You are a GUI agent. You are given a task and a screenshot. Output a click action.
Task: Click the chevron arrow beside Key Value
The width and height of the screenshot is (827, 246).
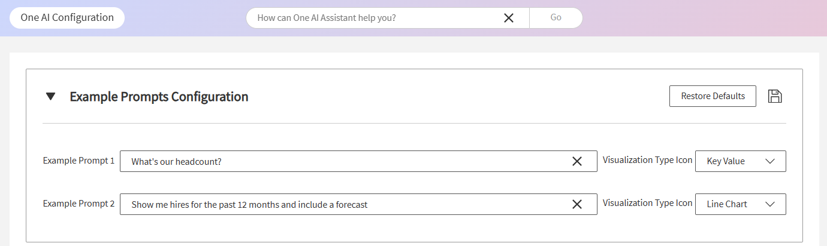pos(771,161)
